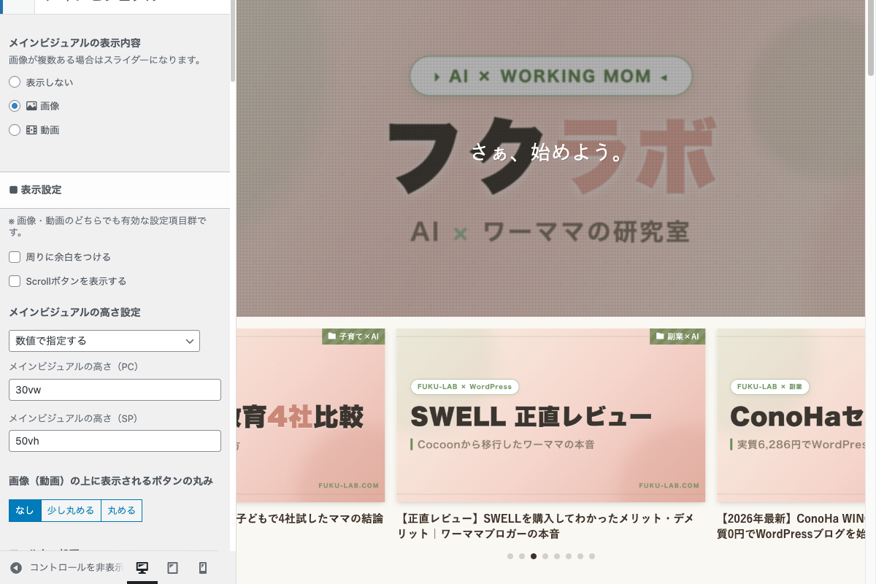Click the 副業×AI tag on SWELL card
Image resolution: width=876 pixels, height=584 pixels.
click(x=677, y=337)
